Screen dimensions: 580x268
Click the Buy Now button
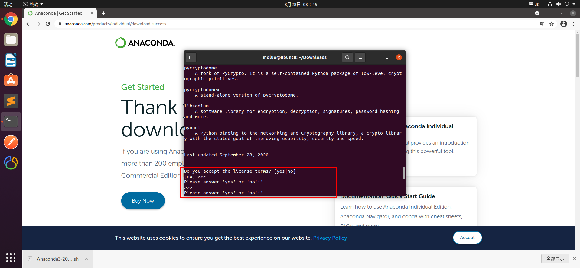point(143,201)
